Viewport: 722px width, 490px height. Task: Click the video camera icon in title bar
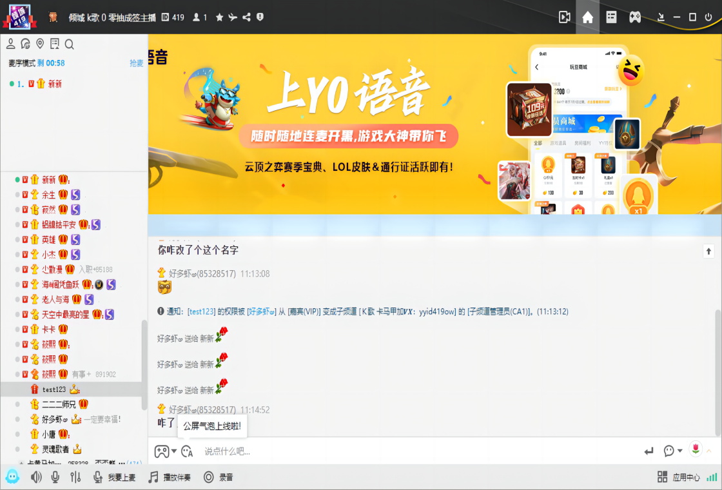(565, 17)
